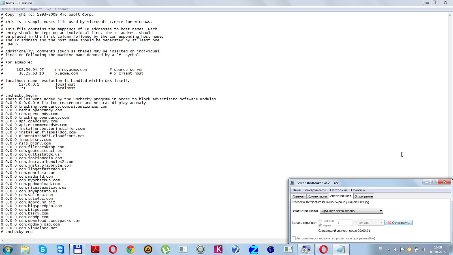Switch to running Opera button beside Notepad
This screenshot has height=255, width=453.
[323, 249]
